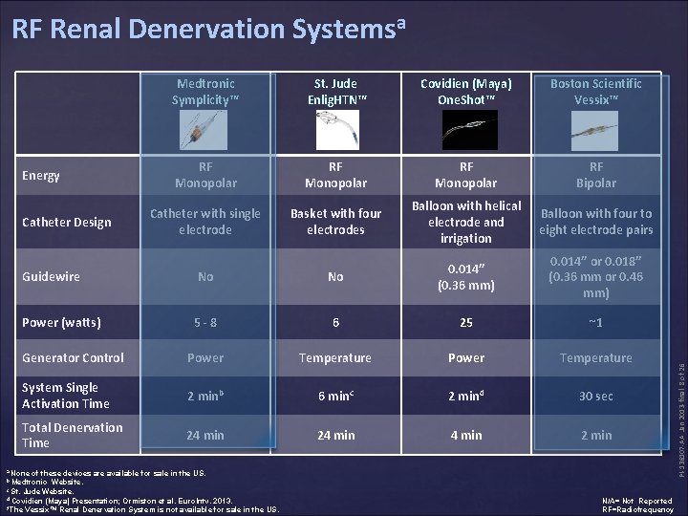The height and width of the screenshot is (516, 688).
Task: Click the 'Medtronic Symplicity' column header
Action: point(205,92)
